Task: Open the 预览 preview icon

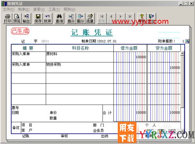Action: coord(17,18)
